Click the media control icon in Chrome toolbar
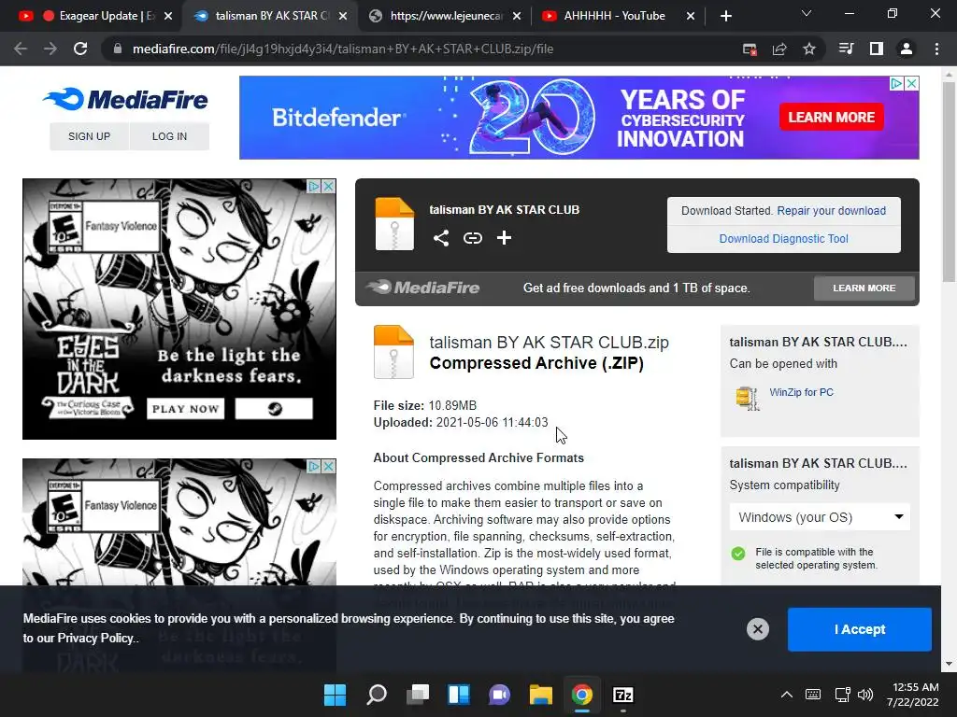Viewport: 957px width, 717px height. [x=846, y=49]
